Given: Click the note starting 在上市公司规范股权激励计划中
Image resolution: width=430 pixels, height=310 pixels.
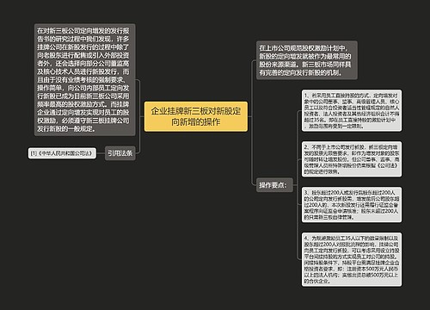Looking at the screenshot, I should 307,60.
